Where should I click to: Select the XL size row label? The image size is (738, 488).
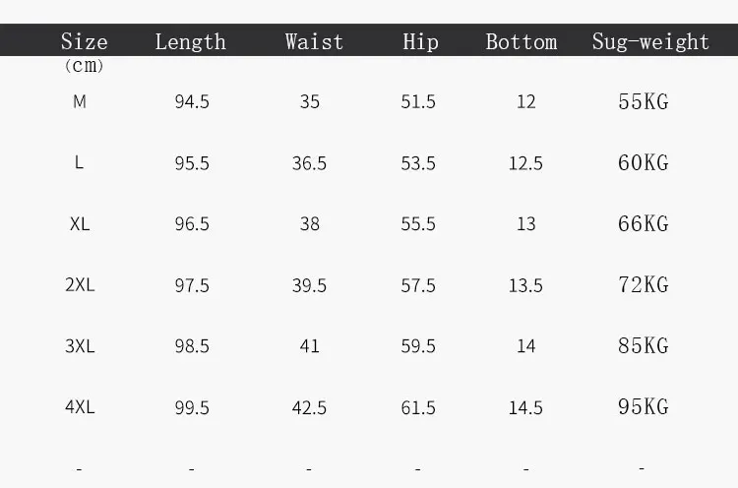click(x=80, y=223)
